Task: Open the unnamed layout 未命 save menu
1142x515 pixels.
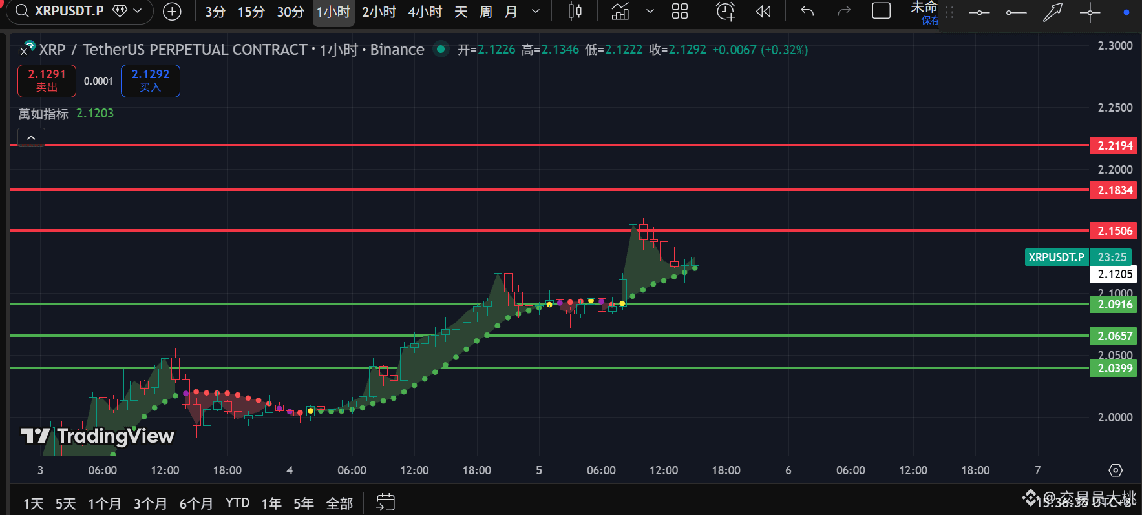Action: pyautogui.click(x=924, y=12)
